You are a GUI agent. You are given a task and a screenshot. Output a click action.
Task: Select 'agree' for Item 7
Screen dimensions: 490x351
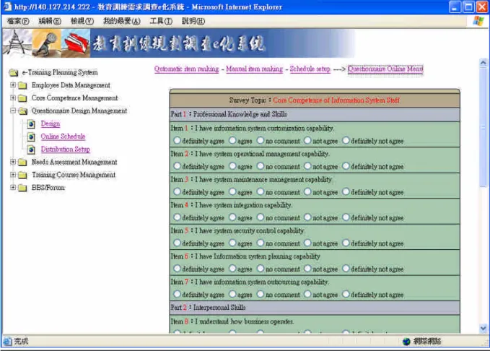point(232,294)
